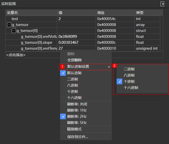This screenshot has height=144, width=169.
Task: Select 八进制 in the default base submenu
Action: click(x=129, y=75)
